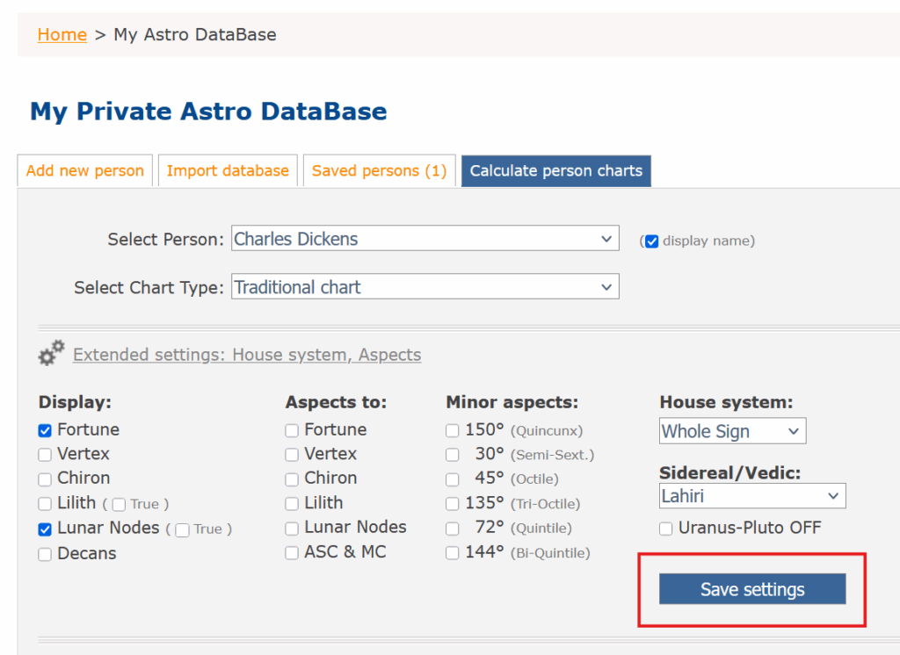Turn on Decans display checkbox
Viewport: 900px width, 655px height.
[45, 554]
